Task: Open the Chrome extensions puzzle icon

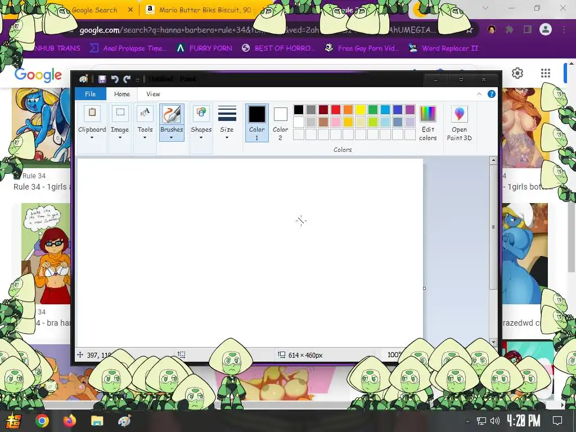Action: coord(510,29)
